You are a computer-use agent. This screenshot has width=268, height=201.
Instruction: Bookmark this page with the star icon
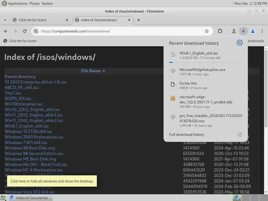pyautogui.click(x=207, y=31)
